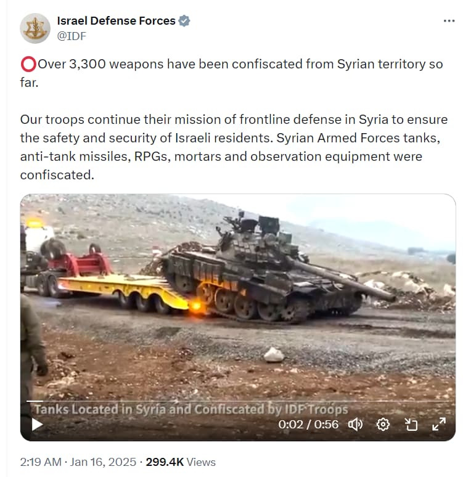The width and height of the screenshot is (463, 477).
Task: Open video settings gear
Action: (x=383, y=424)
